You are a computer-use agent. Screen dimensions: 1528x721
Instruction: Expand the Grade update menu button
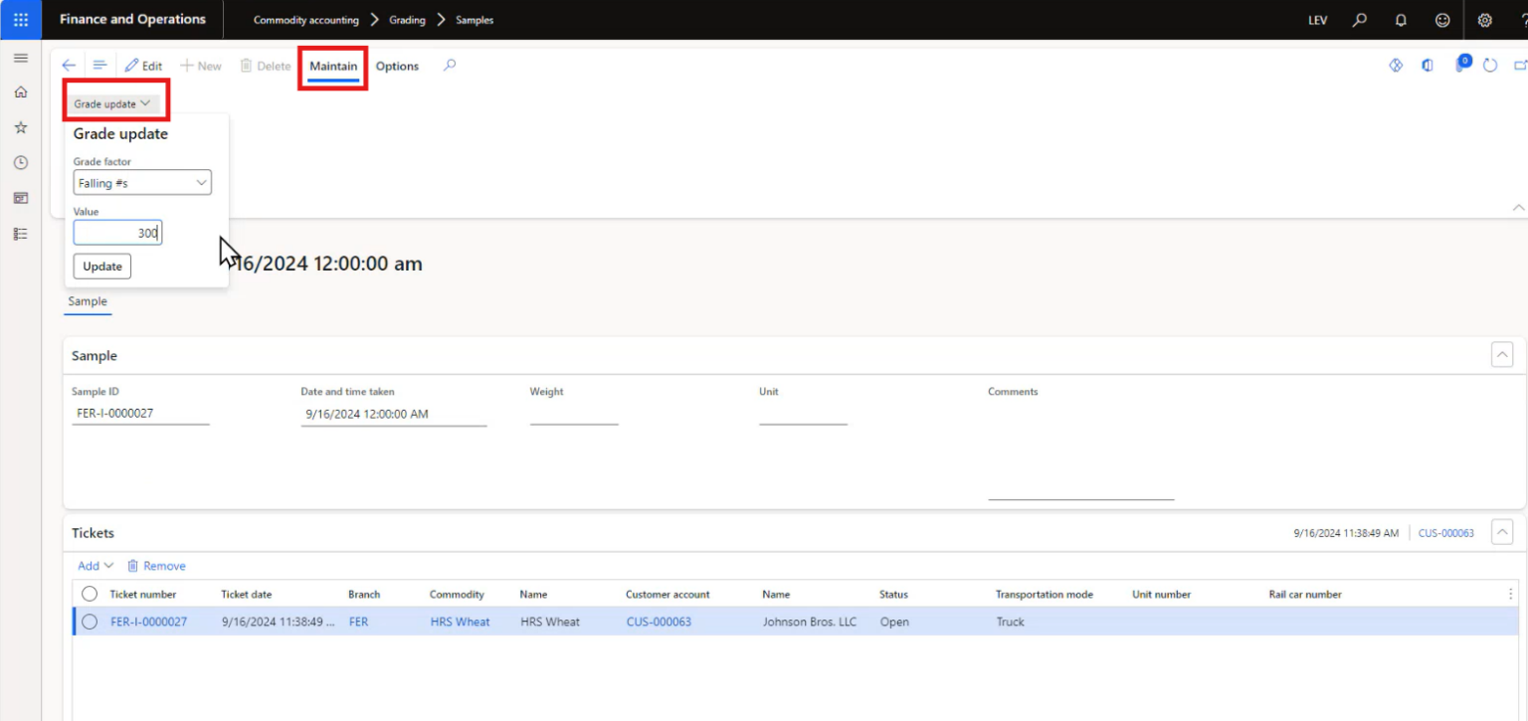click(112, 103)
